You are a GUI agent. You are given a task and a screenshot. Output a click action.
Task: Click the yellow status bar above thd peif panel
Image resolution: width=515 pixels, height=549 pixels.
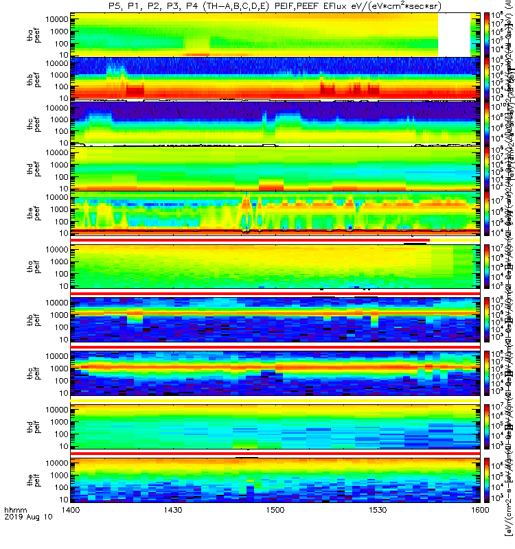[275, 400]
